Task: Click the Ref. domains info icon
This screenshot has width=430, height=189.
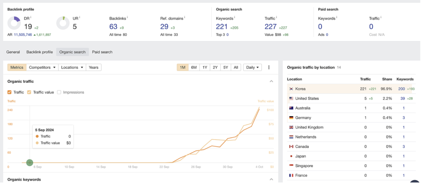Action: click(185, 18)
